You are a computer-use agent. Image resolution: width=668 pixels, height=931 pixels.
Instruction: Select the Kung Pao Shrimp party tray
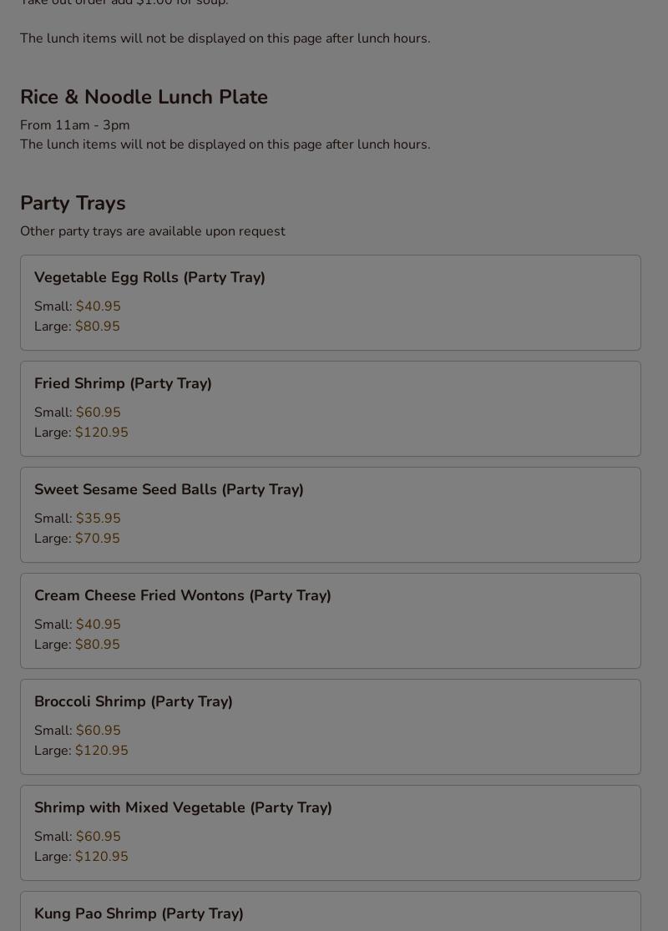139,913
